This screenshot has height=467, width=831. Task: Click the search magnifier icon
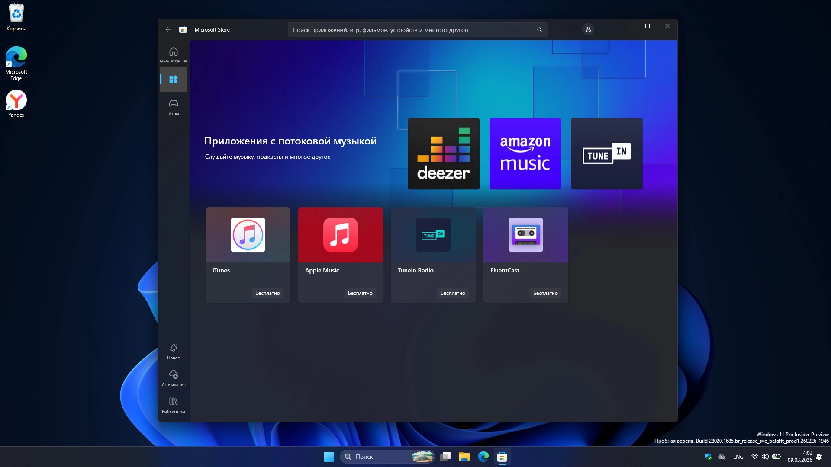tap(539, 30)
